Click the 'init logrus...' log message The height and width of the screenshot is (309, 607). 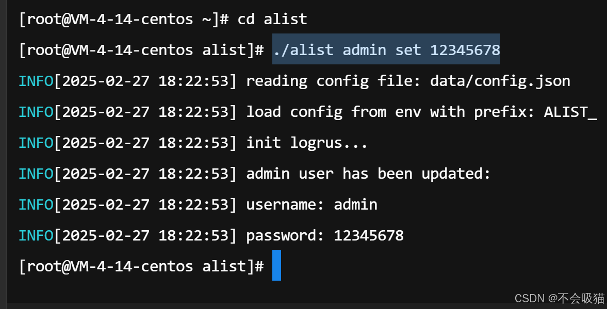tap(307, 143)
